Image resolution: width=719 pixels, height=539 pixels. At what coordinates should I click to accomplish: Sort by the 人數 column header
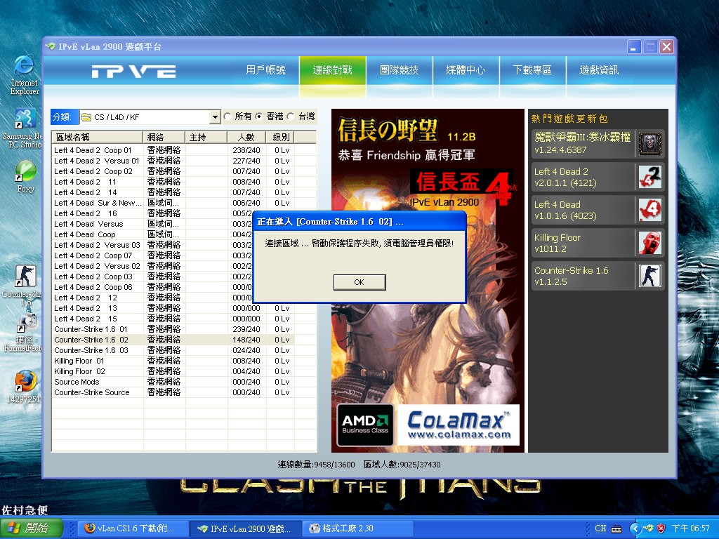pos(246,137)
